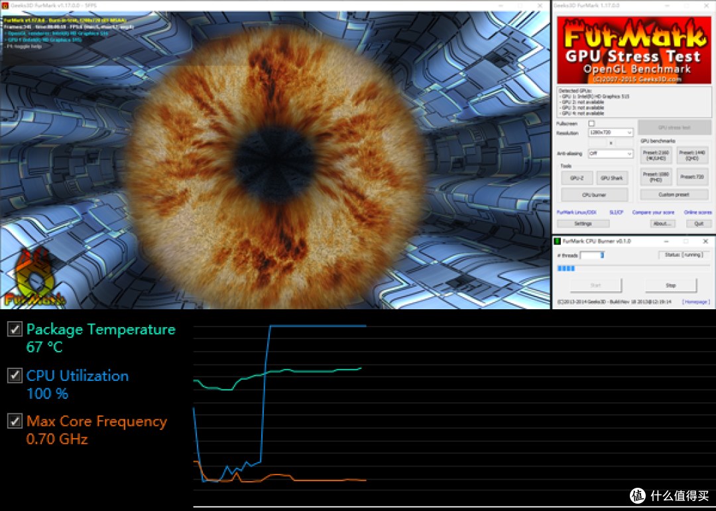This screenshot has width=716, height=511.
Task: Click the 67 °C temperature value
Action: point(44,347)
